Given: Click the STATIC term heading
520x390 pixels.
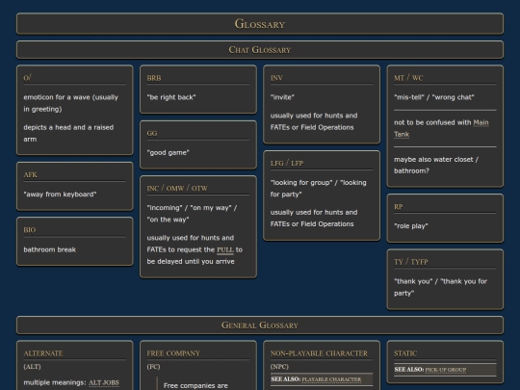Looking at the screenshot, I should point(405,353).
